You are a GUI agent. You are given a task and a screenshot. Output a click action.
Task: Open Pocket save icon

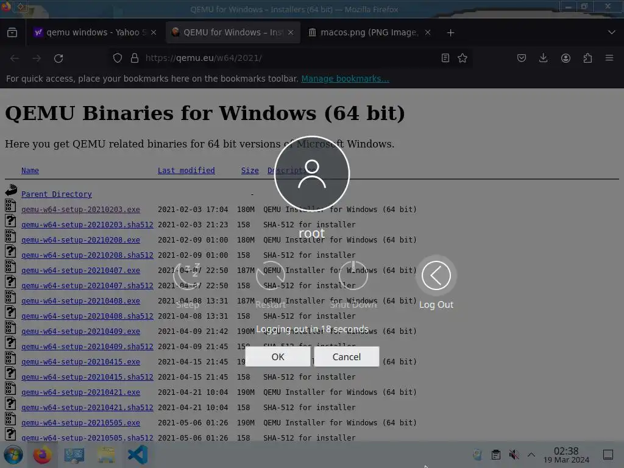522,58
